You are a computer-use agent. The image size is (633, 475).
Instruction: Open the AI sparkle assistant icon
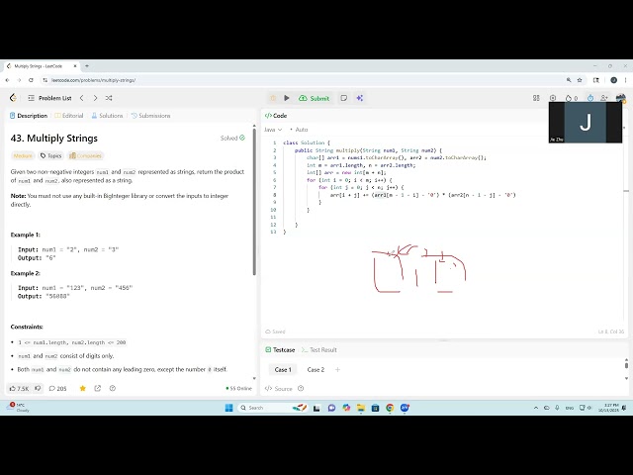360,98
